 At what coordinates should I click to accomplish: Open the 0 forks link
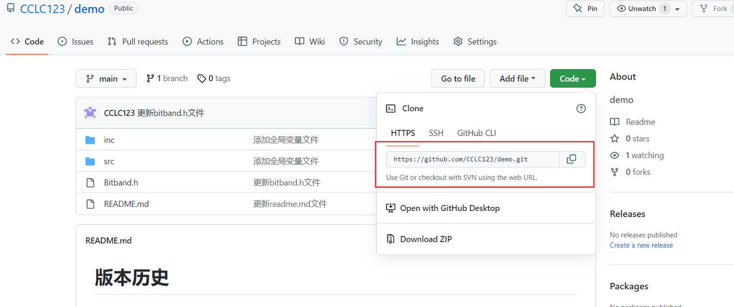[x=638, y=172]
